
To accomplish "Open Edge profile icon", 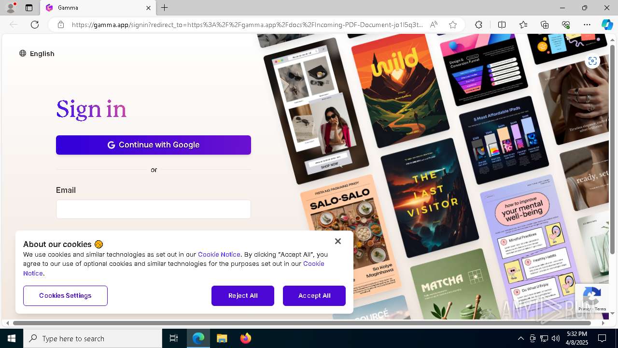I will 10,8.
